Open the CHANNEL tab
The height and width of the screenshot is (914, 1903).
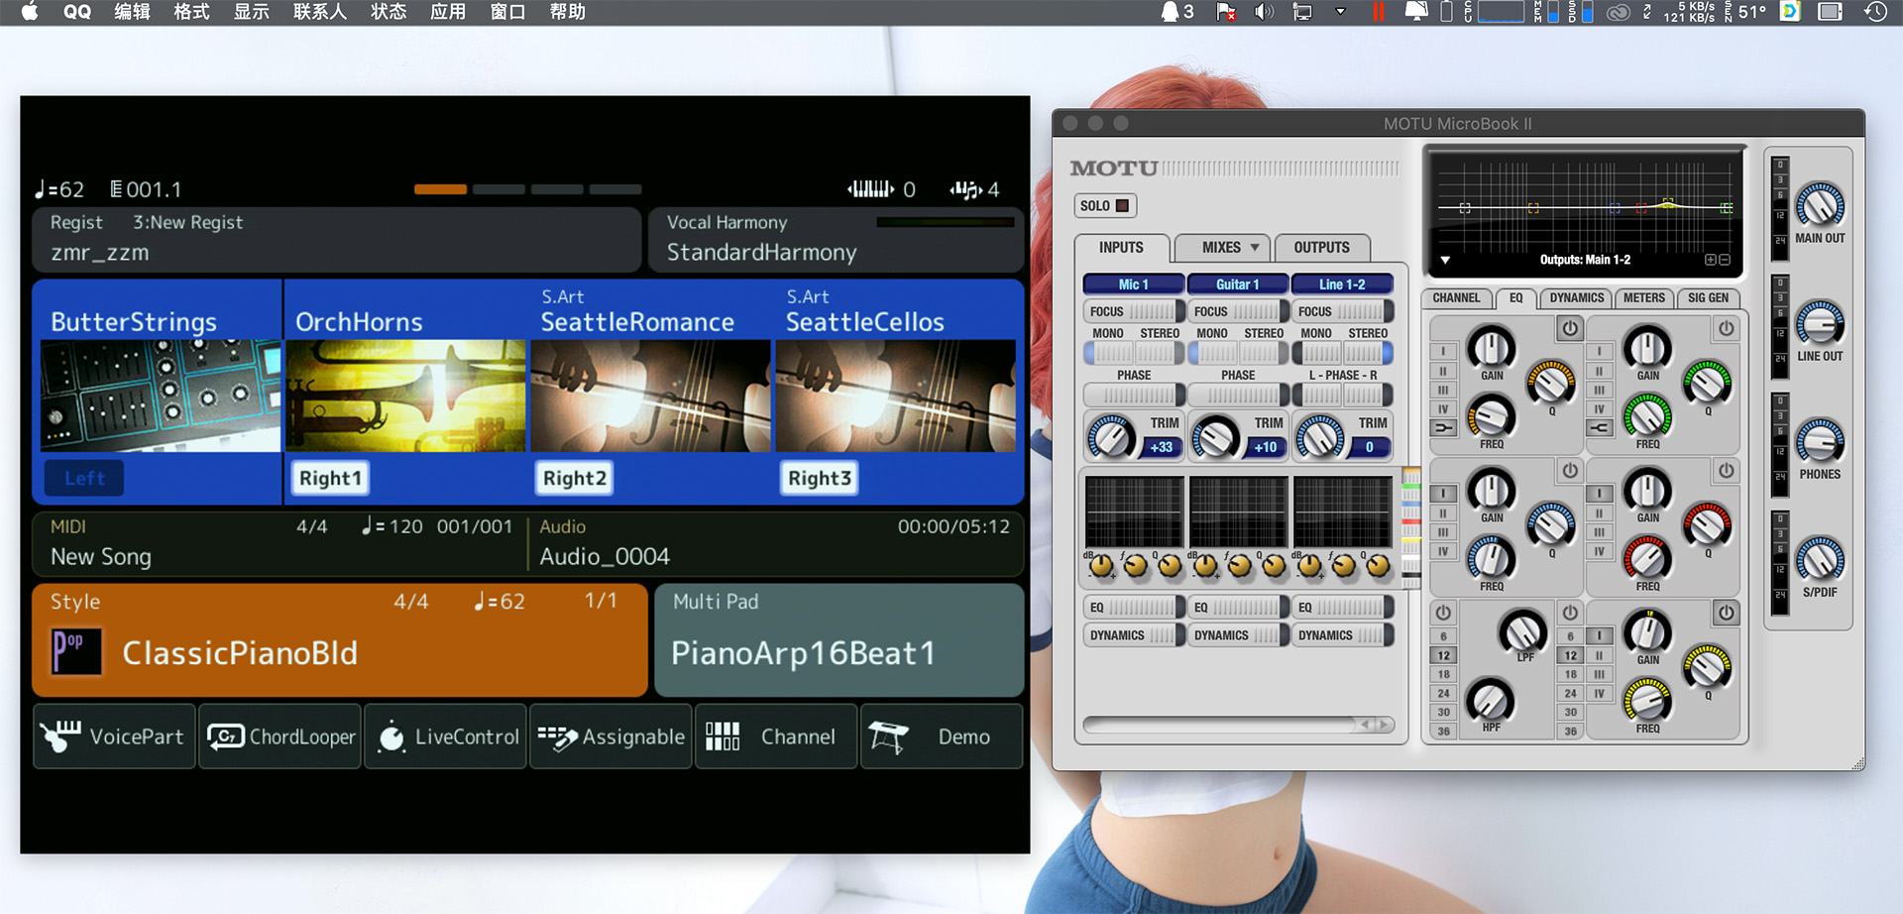[1456, 298]
